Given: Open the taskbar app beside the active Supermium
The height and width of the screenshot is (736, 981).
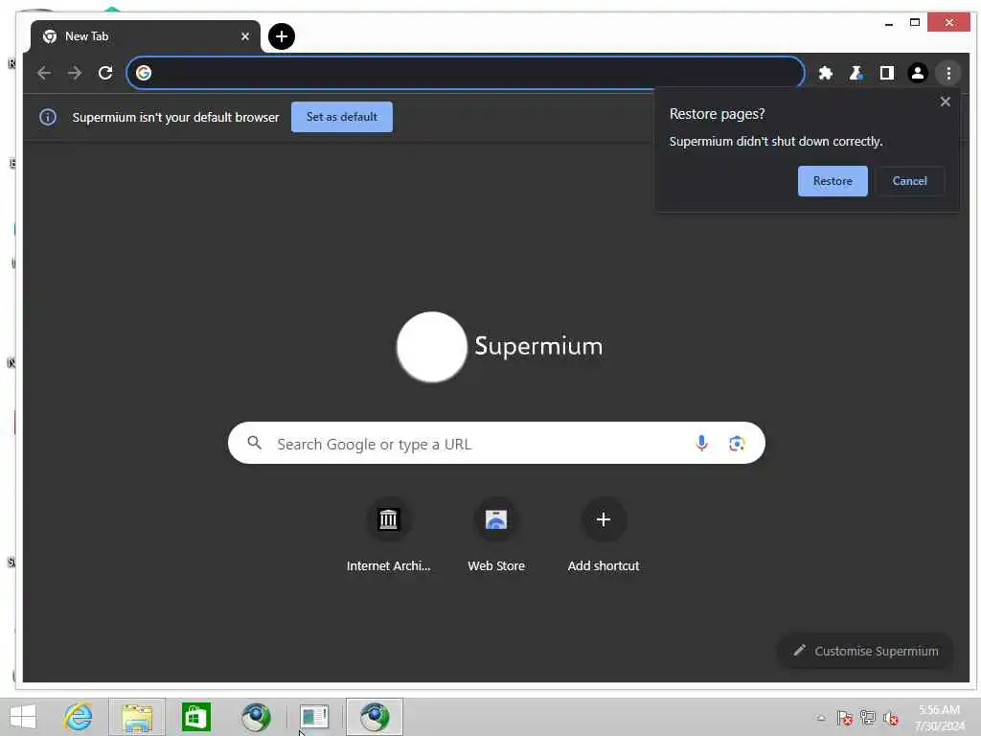Looking at the screenshot, I should [314, 717].
